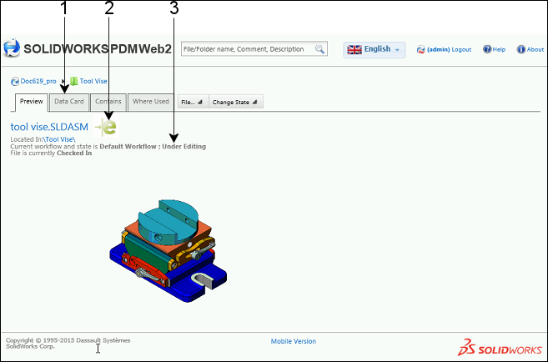Open the Change State dropdown
Screen dimensions: 548x362
(x=235, y=102)
